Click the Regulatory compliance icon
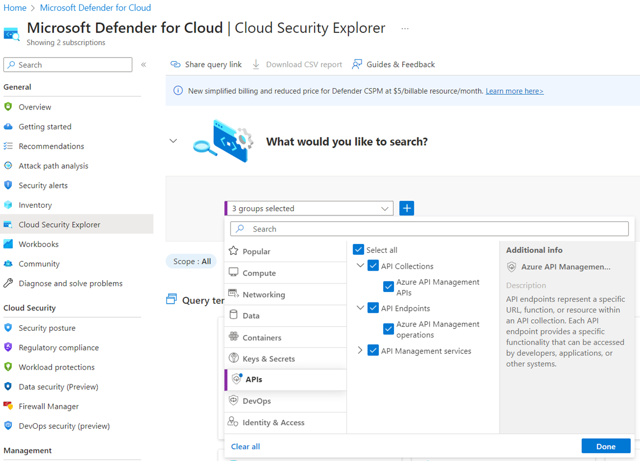 point(8,347)
